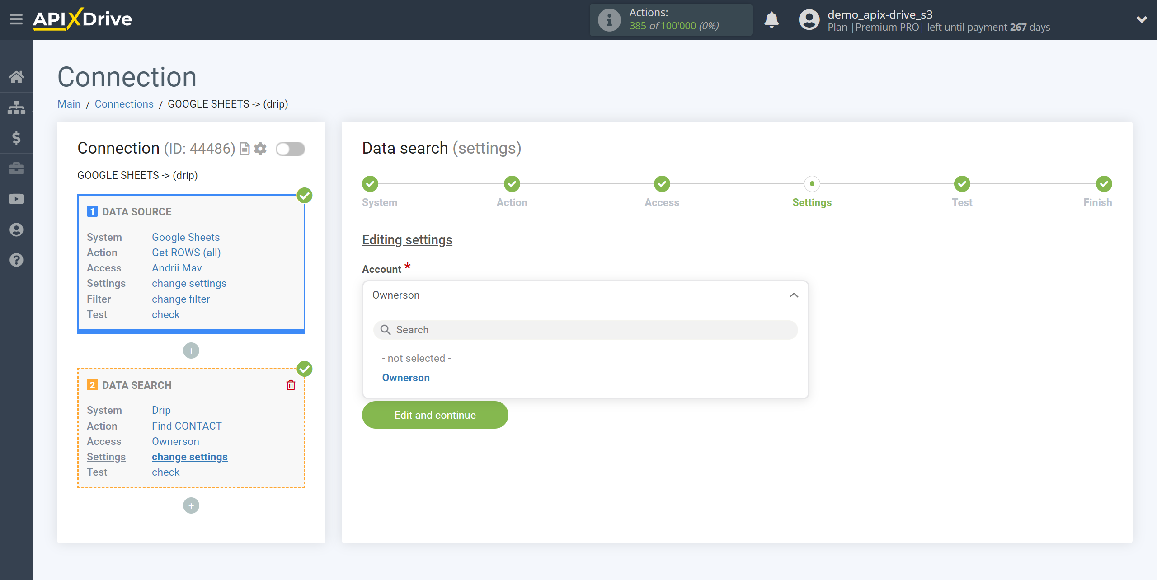Image resolution: width=1157 pixels, height=580 pixels.
Task: Go to the Action step
Action: pyautogui.click(x=512, y=184)
